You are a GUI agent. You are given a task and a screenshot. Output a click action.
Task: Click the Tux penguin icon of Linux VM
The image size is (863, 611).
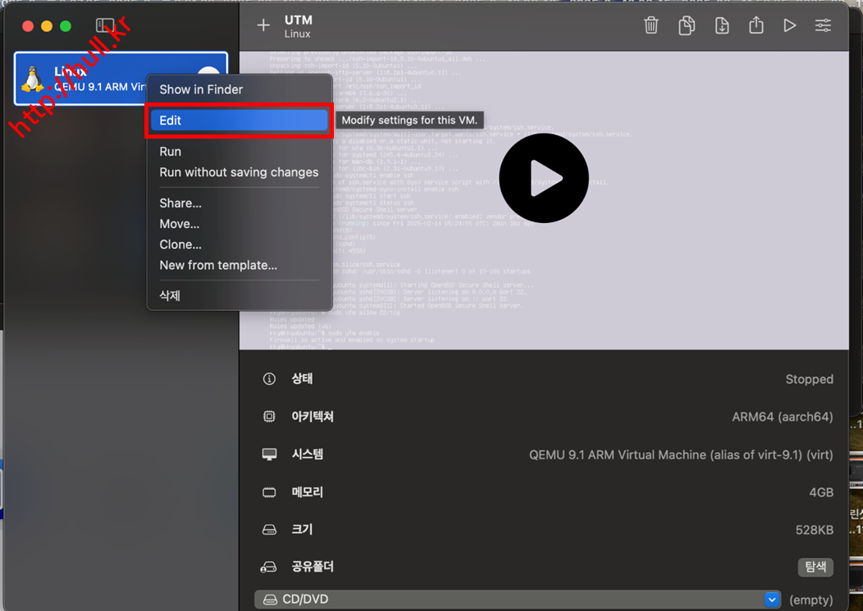(x=33, y=80)
